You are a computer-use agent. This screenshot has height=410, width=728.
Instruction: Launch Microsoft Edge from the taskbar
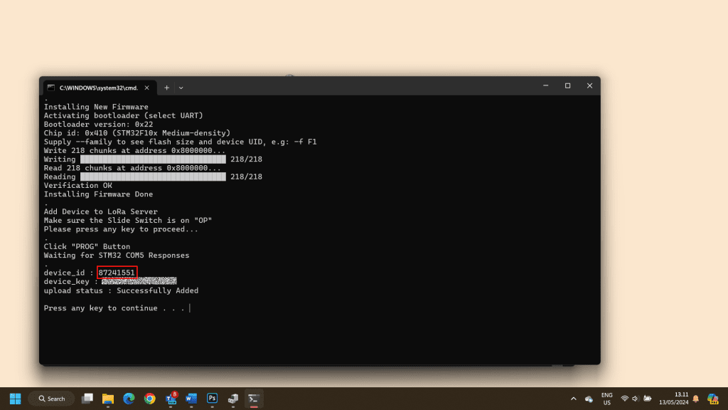[x=129, y=399]
